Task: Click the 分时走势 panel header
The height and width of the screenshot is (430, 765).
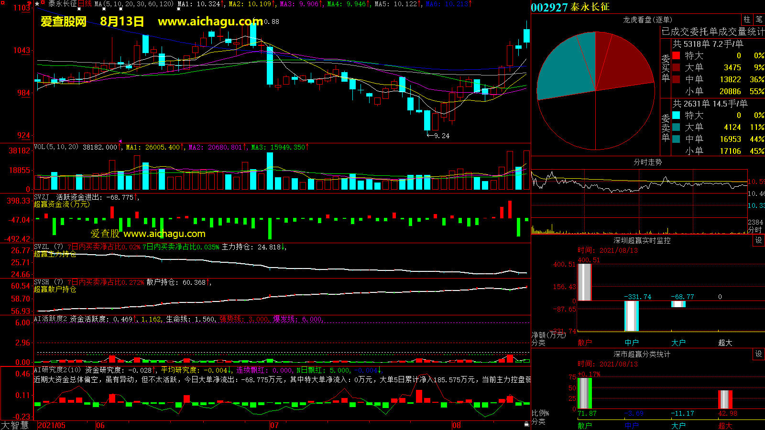Action: [647, 162]
